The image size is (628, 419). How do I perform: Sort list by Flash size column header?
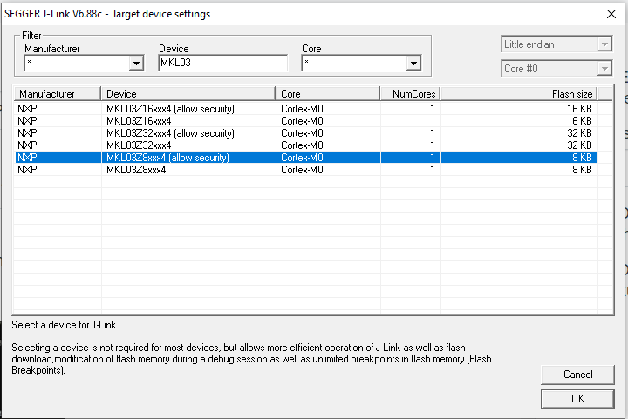tap(519, 93)
